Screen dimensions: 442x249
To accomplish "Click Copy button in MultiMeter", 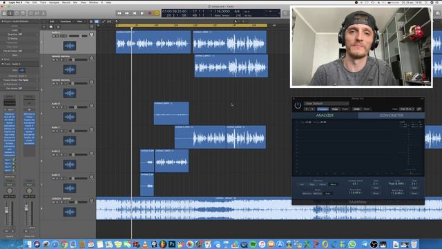I will click(x=335, y=109).
